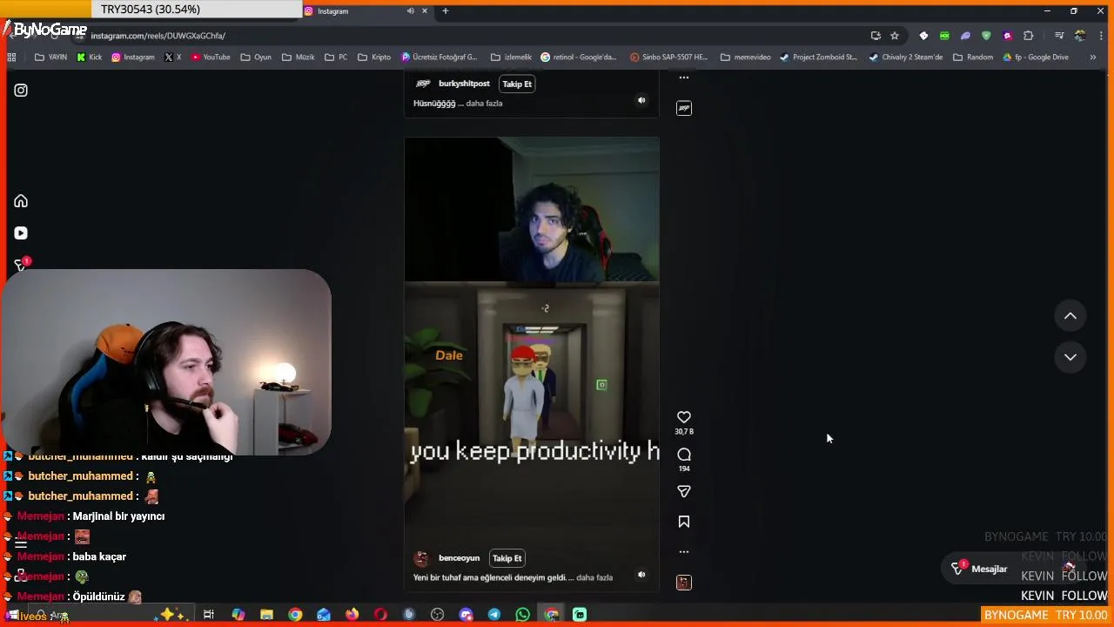Go to Instagram Home in sidebar
1114x627 pixels.
(x=21, y=201)
